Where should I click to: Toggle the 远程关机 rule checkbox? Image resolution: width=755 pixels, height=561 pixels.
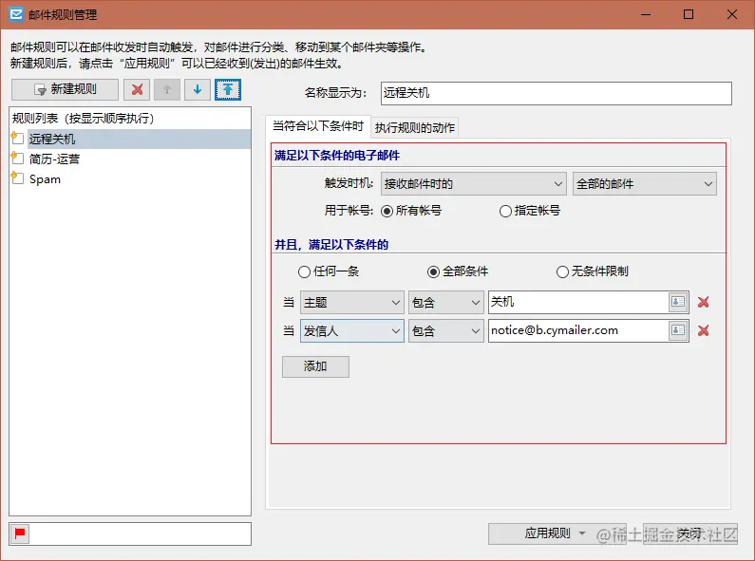[x=18, y=139]
